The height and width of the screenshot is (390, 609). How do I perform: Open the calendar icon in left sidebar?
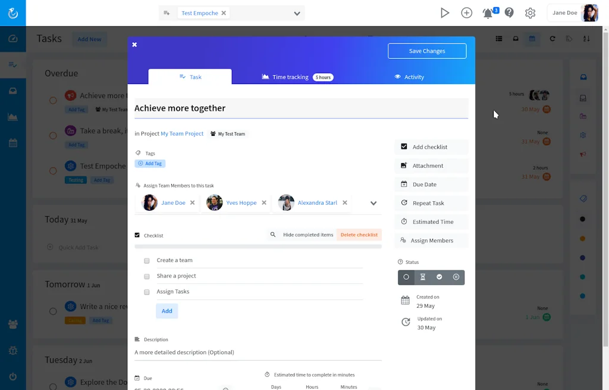point(12,143)
